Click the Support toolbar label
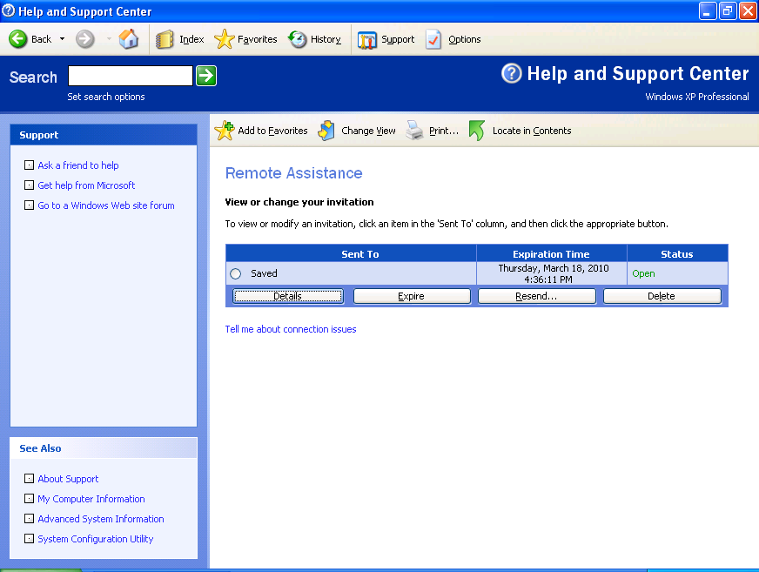The width and height of the screenshot is (759, 572). (398, 39)
